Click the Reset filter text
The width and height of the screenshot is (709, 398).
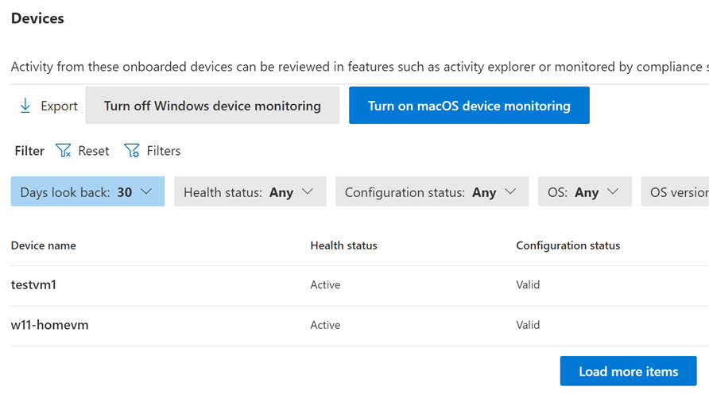coord(94,150)
